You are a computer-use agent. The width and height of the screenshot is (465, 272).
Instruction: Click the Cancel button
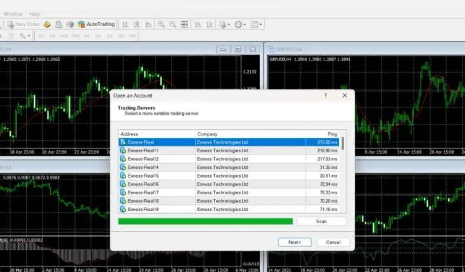[333, 242]
